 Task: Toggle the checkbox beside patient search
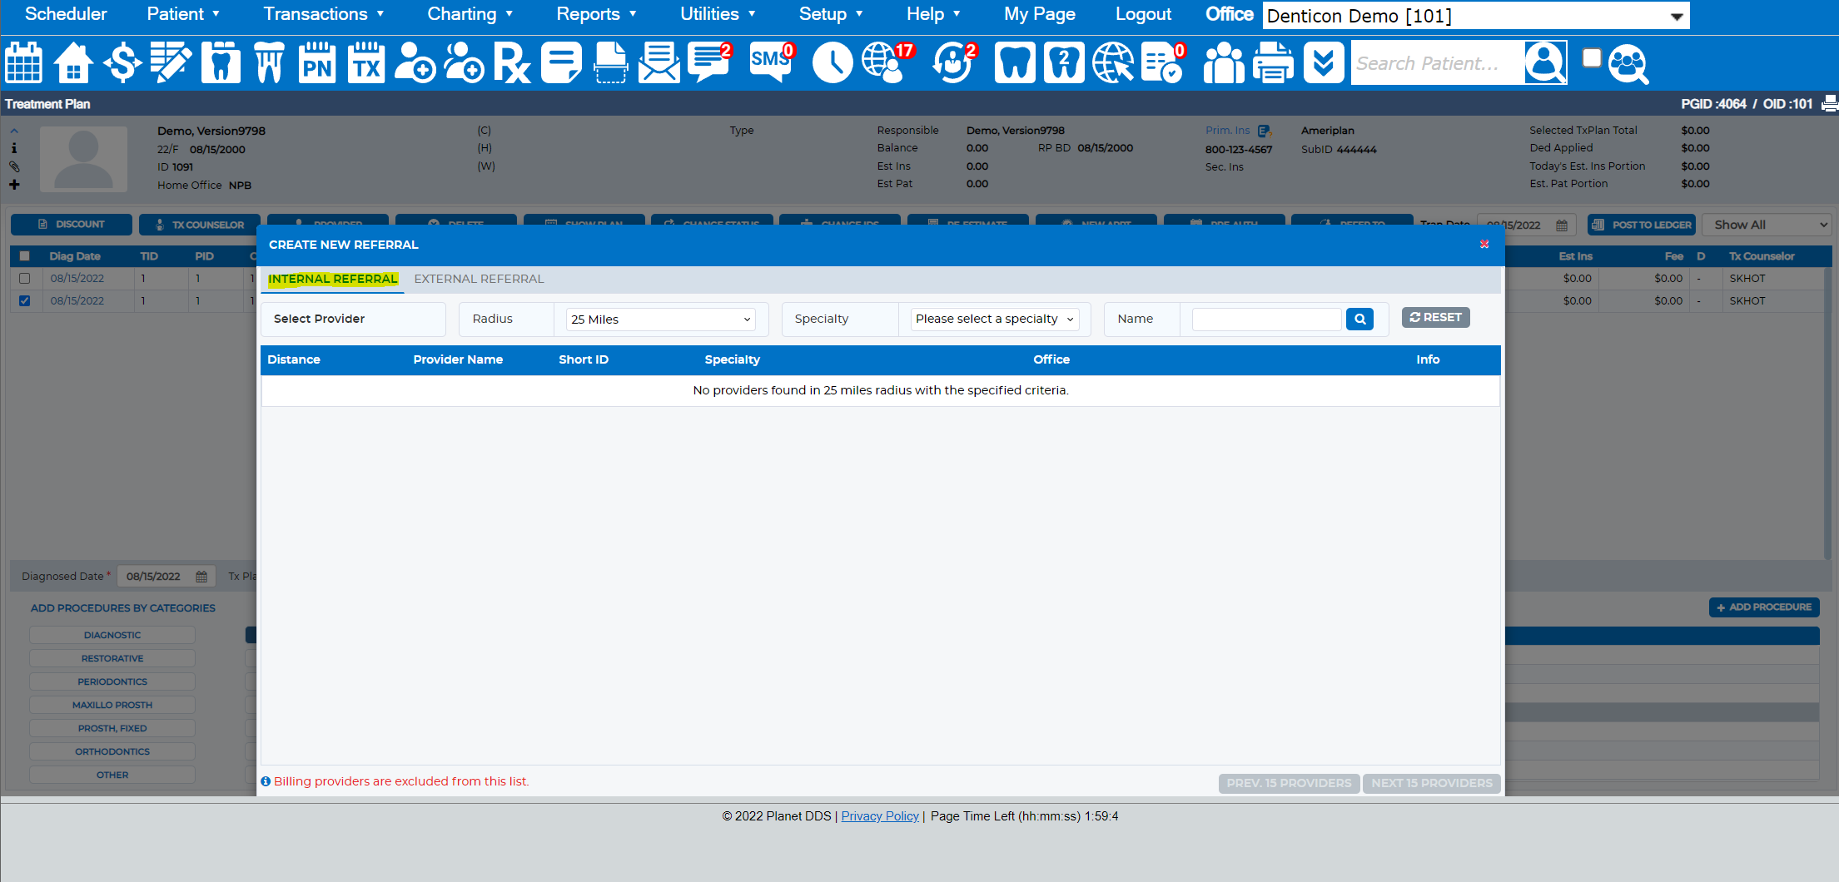click(1591, 57)
